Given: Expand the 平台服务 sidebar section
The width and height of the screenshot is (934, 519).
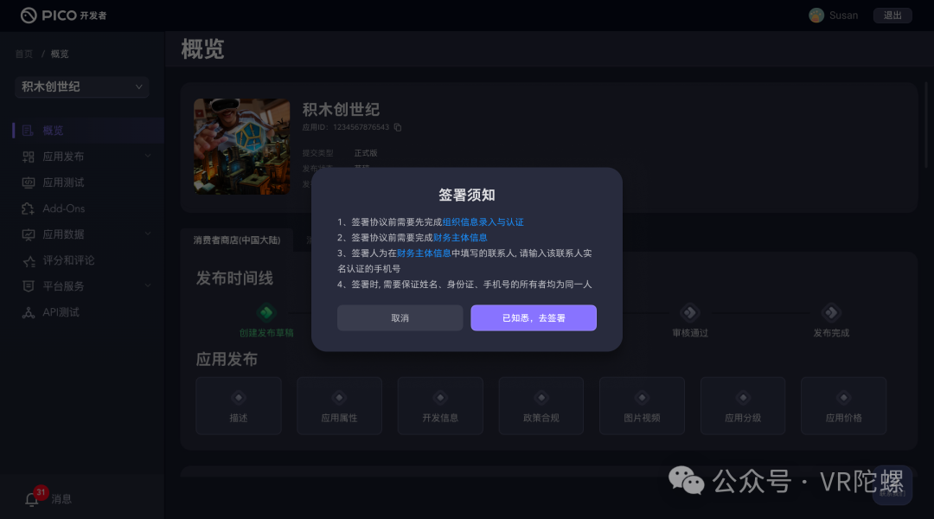Looking at the screenshot, I should click(x=148, y=285).
